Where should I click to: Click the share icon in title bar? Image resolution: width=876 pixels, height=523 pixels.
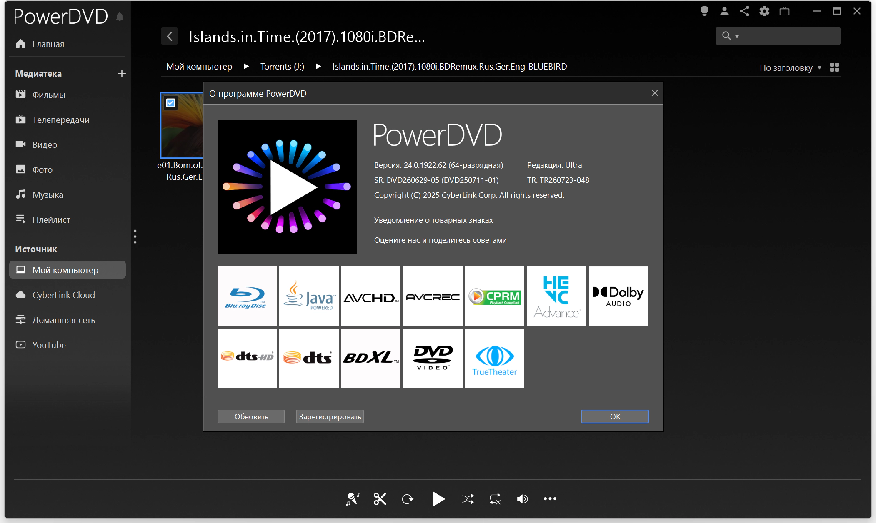tap(744, 11)
